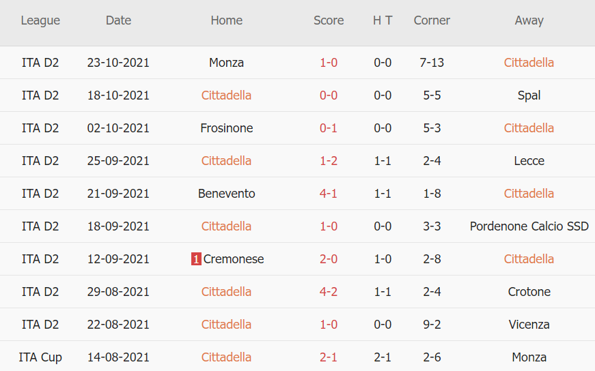Open the Crotone away team link
The image size is (595, 371).
(x=529, y=292)
